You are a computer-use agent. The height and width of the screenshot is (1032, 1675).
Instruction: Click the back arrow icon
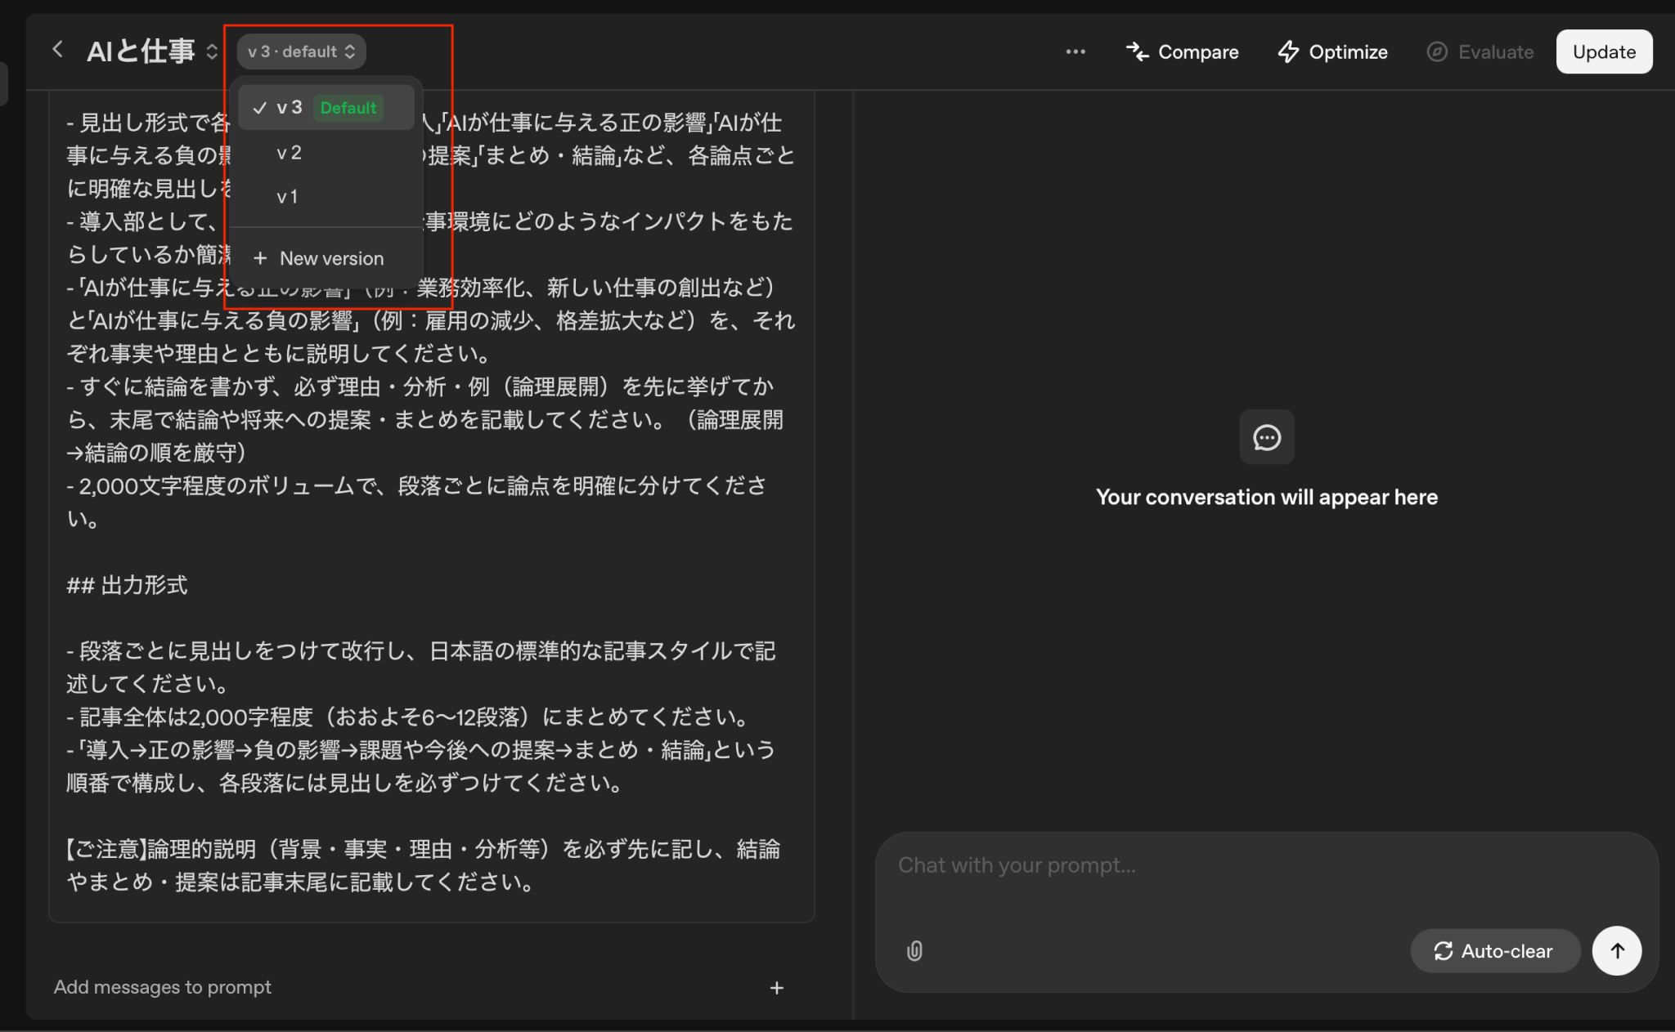click(57, 50)
